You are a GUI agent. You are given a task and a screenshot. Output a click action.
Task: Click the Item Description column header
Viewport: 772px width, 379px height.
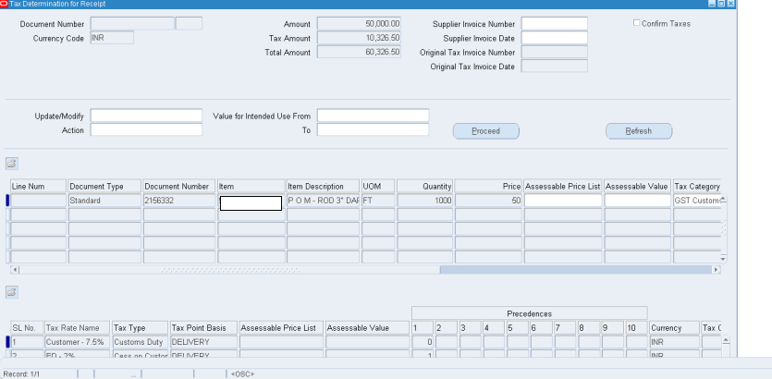(323, 186)
